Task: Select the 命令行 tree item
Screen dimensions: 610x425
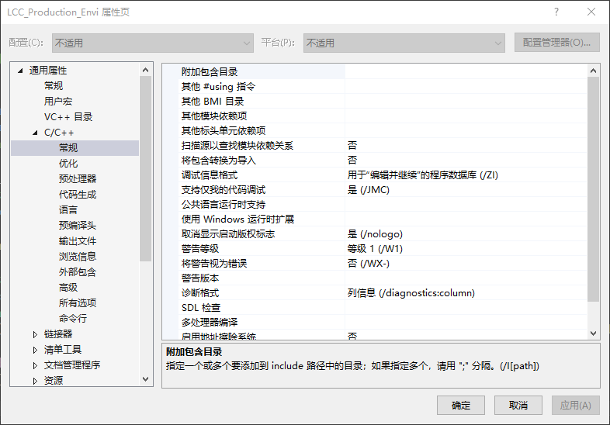Action: pos(73,319)
